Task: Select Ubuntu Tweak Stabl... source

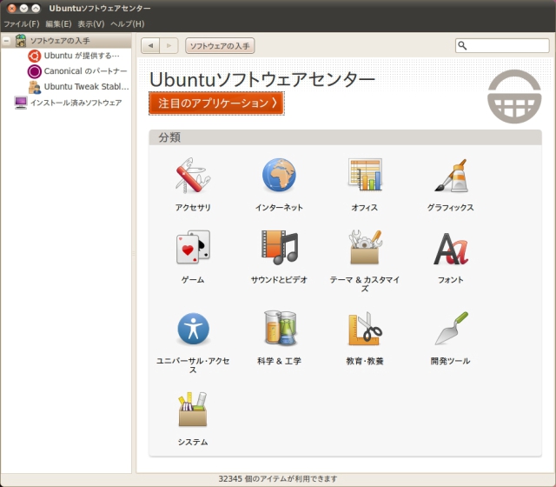Action: tap(86, 87)
